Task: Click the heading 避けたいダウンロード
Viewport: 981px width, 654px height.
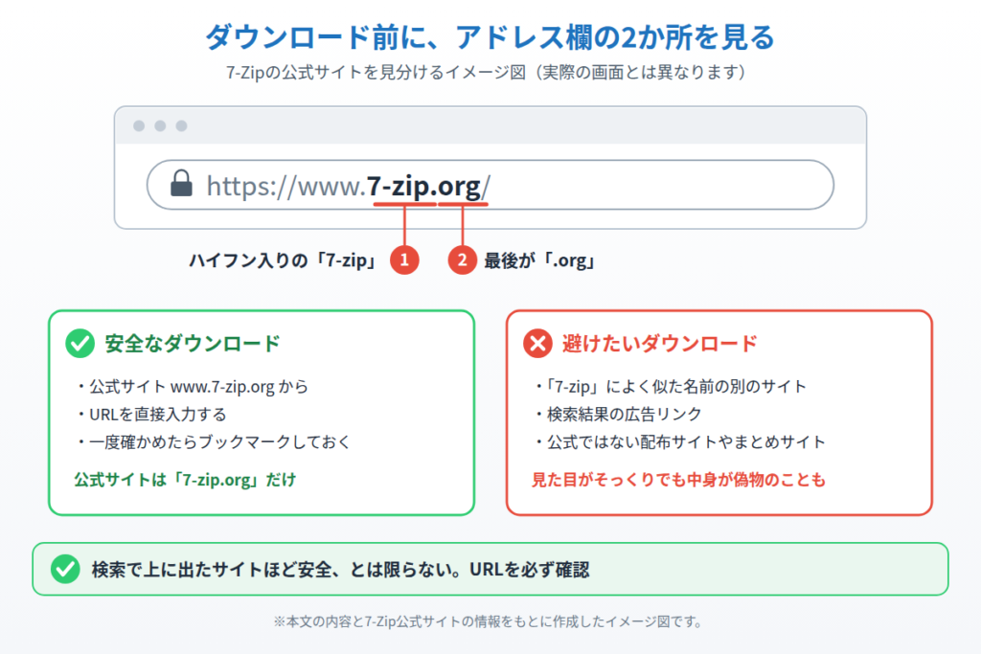Action: tap(659, 343)
